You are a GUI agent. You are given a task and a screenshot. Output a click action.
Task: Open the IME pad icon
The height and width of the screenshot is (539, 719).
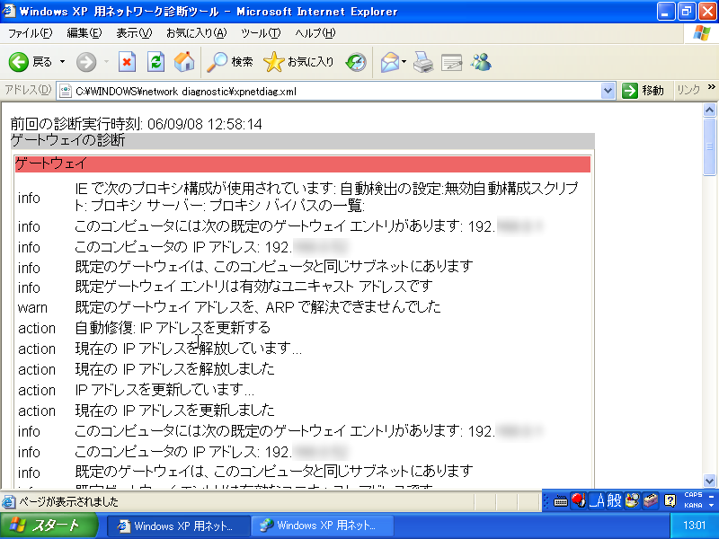pos(633,501)
